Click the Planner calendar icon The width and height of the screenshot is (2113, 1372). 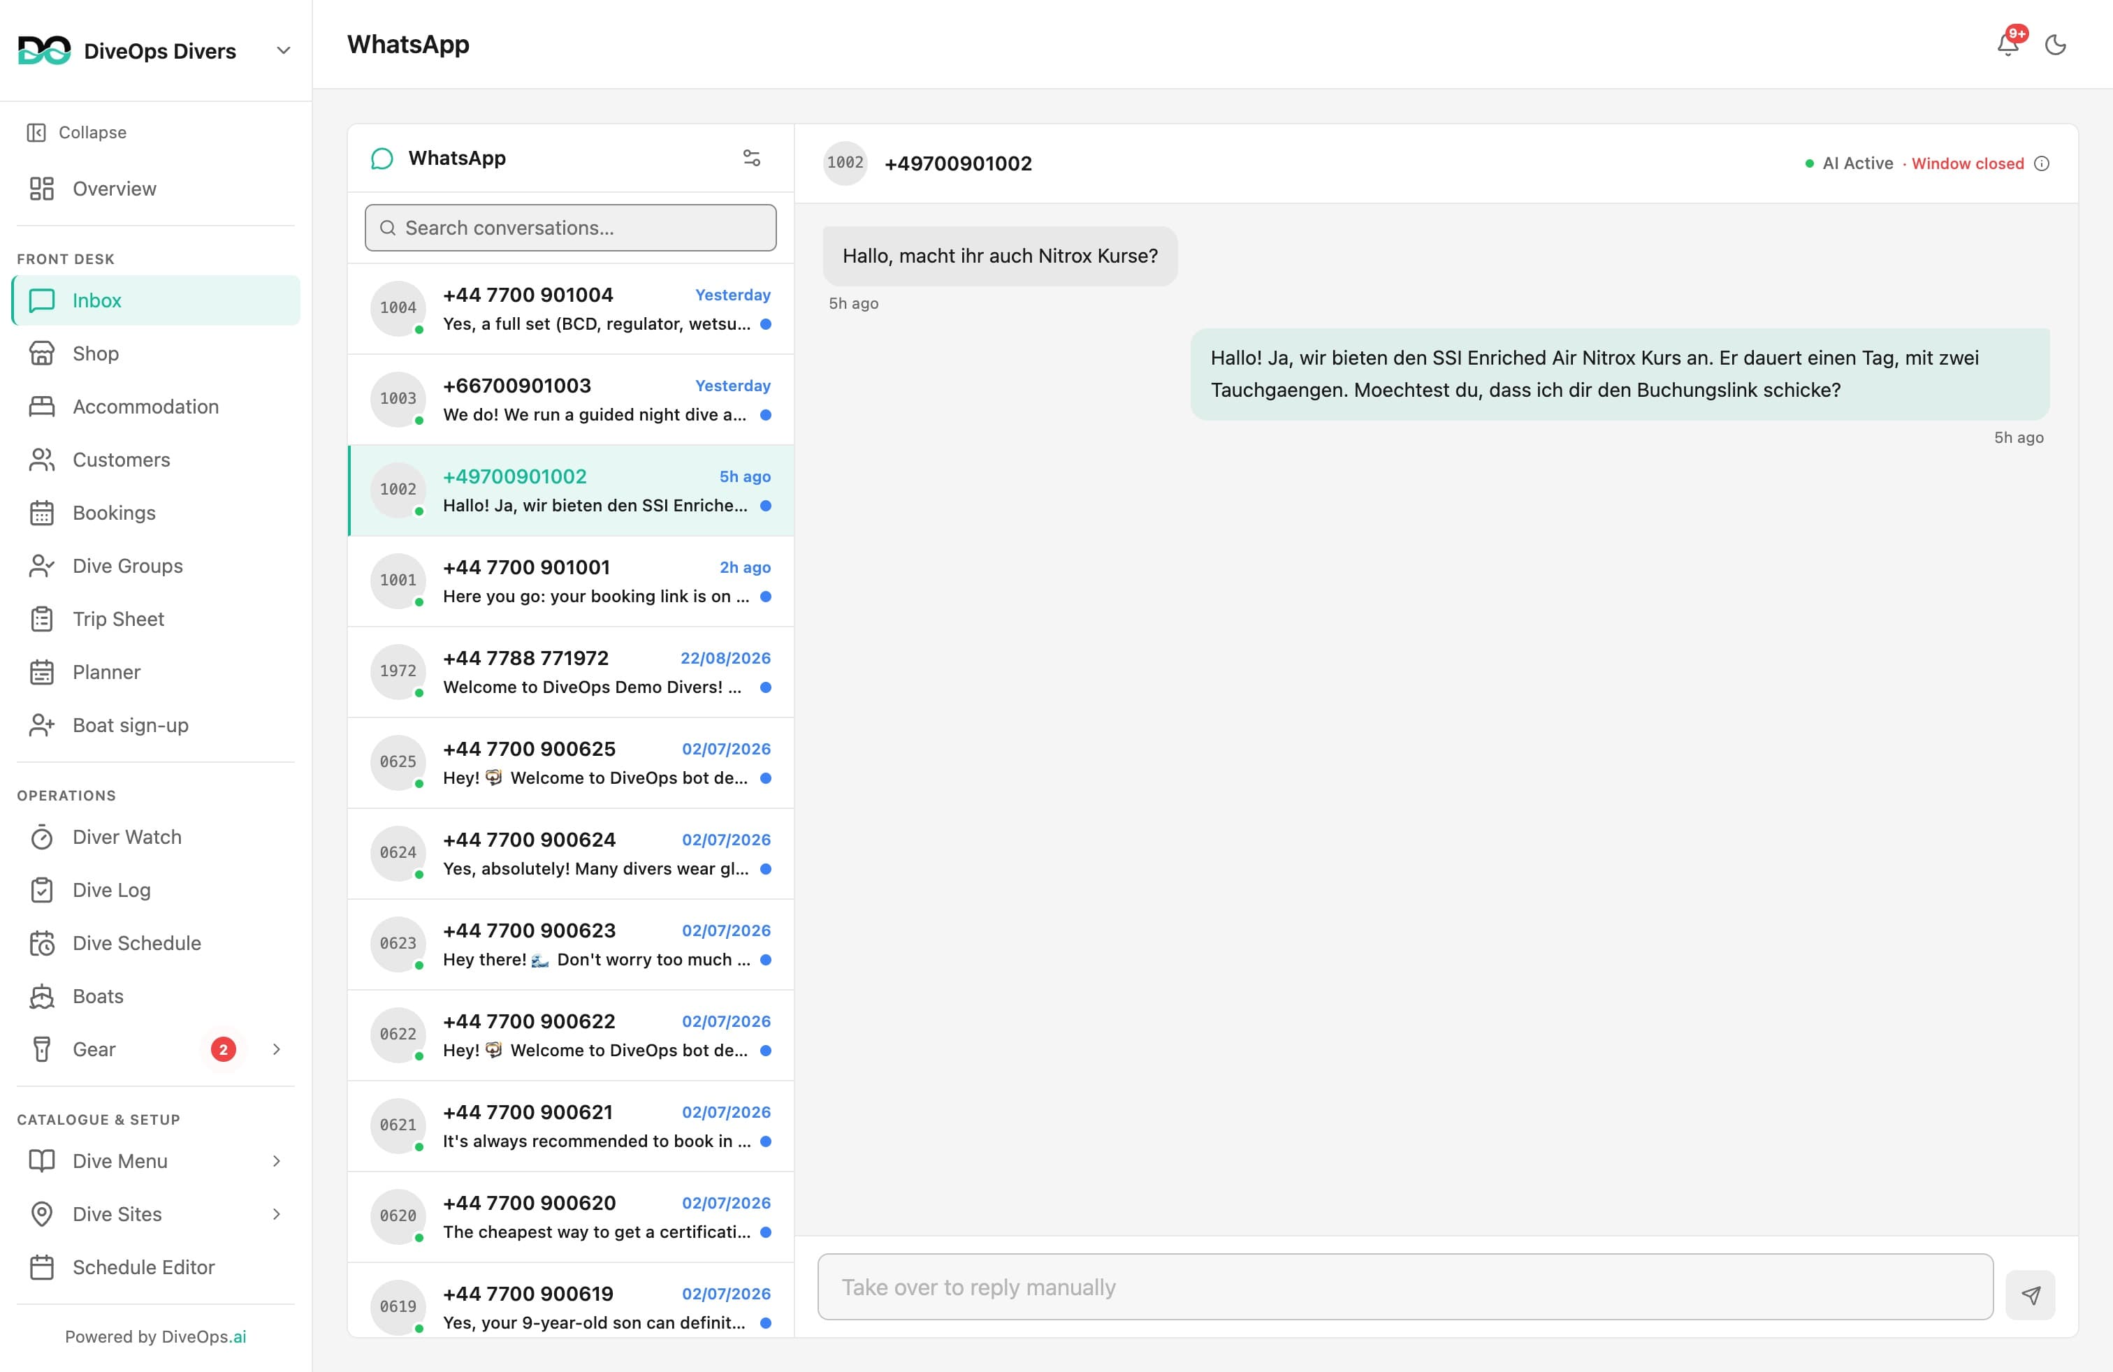(42, 672)
